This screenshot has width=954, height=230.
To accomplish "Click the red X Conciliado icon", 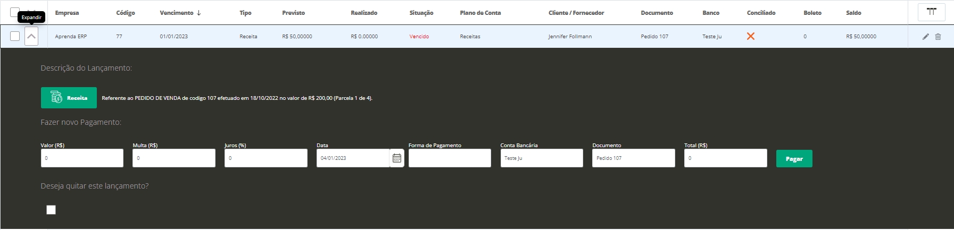I will (x=750, y=36).
